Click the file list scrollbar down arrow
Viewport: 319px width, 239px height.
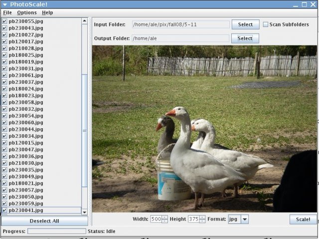coord(84,213)
